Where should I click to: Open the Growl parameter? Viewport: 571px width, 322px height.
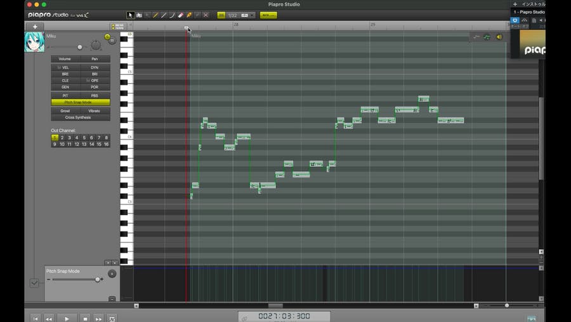coord(65,110)
